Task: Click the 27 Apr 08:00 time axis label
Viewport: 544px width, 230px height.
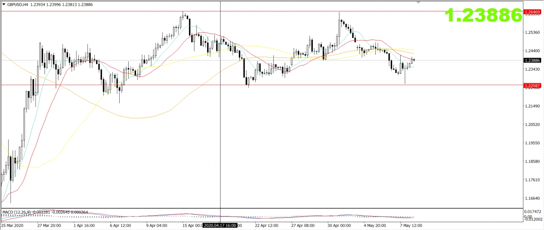Action: tap(303, 225)
